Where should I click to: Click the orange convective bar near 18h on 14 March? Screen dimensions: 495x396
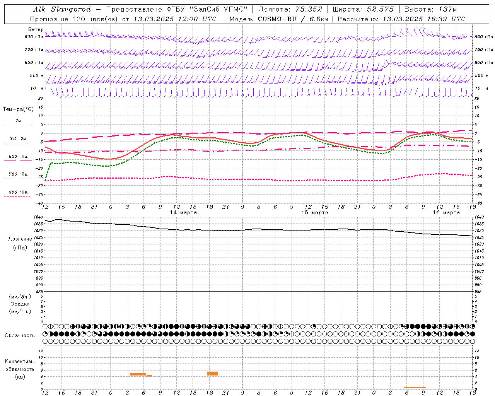[212, 374]
